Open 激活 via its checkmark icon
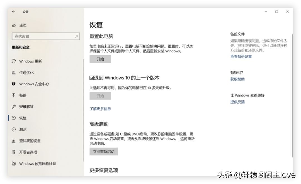 click(13, 129)
